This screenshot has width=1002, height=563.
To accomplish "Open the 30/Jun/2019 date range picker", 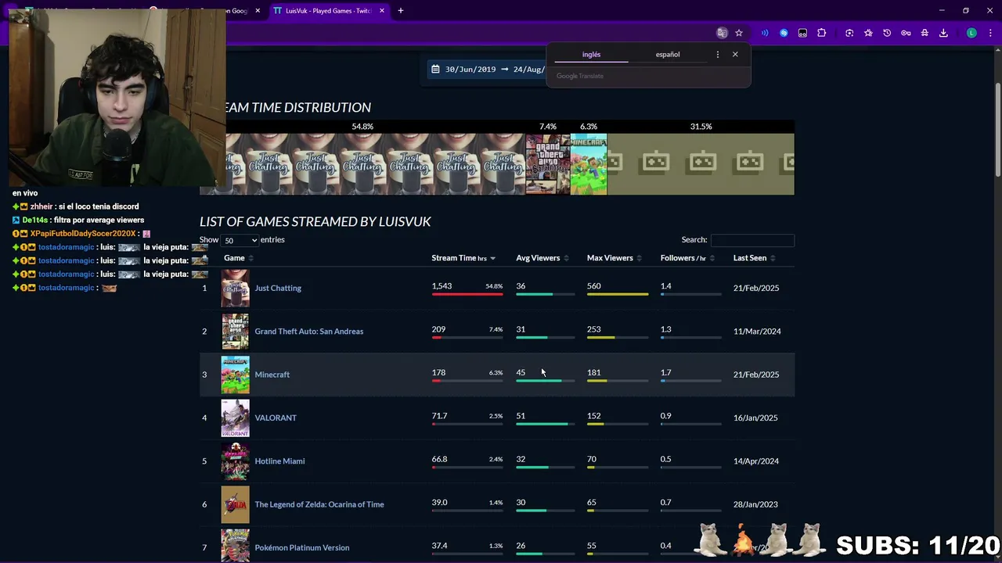I will [x=487, y=69].
